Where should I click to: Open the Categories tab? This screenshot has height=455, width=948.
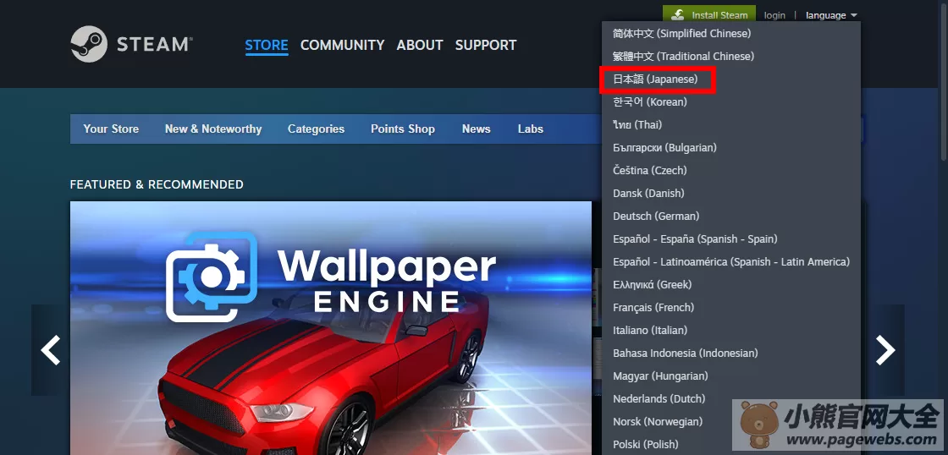click(316, 129)
